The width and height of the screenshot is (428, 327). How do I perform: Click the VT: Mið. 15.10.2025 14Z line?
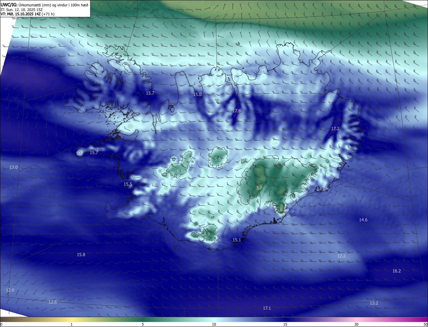point(27,14)
